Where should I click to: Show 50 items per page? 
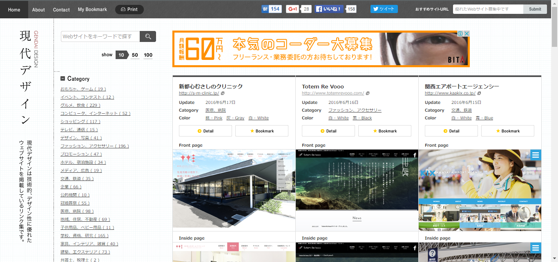[x=135, y=55]
